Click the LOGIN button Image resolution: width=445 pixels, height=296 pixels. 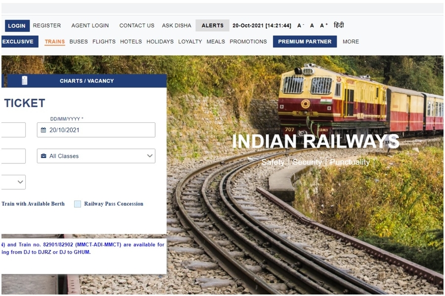[17, 25]
